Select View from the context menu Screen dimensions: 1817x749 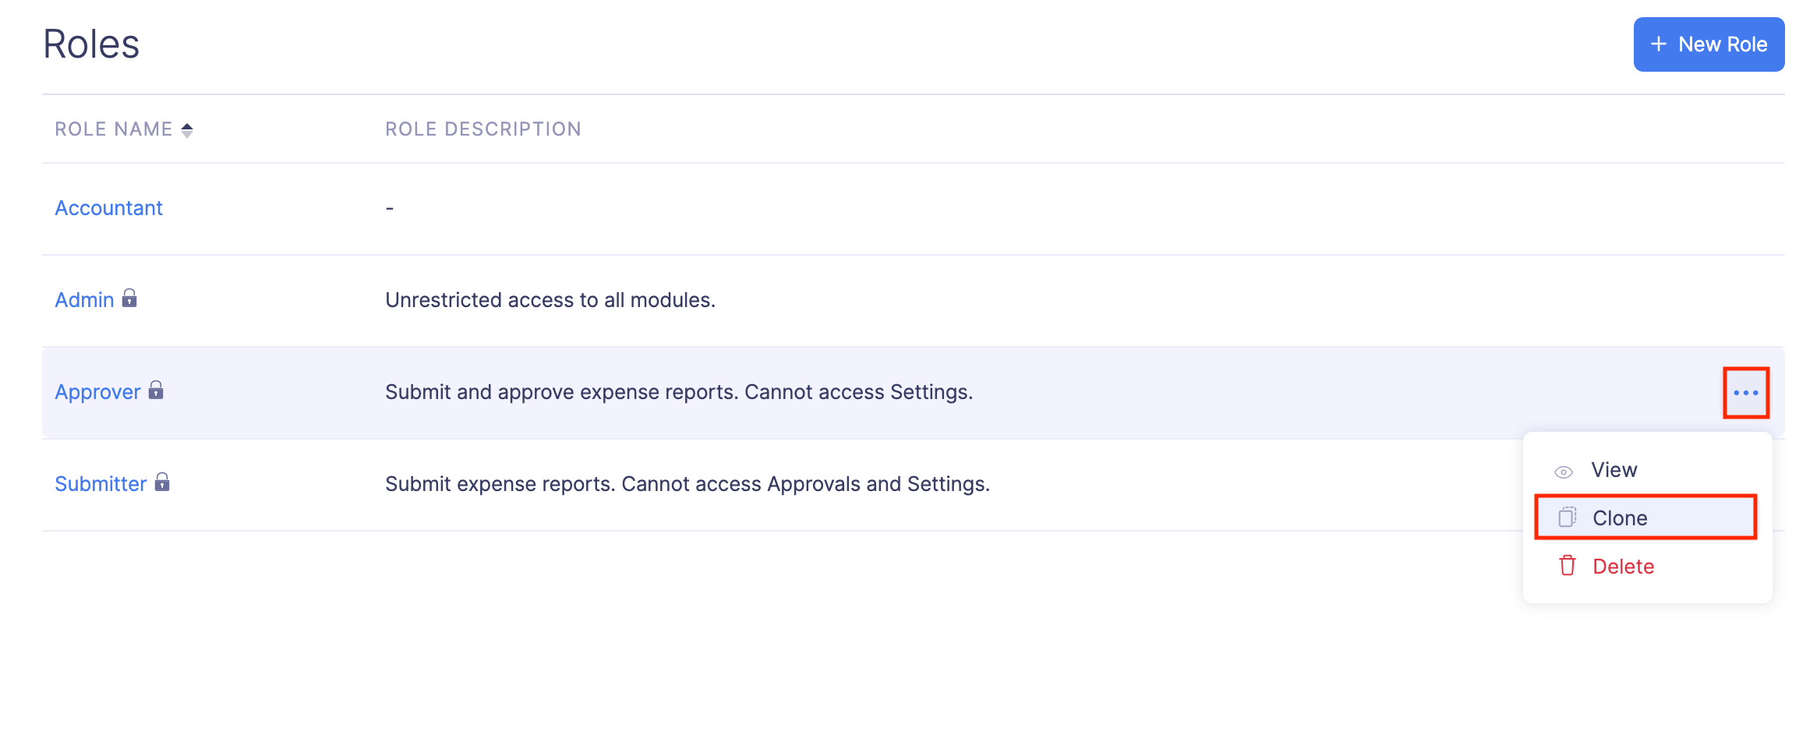(1614, 470)
